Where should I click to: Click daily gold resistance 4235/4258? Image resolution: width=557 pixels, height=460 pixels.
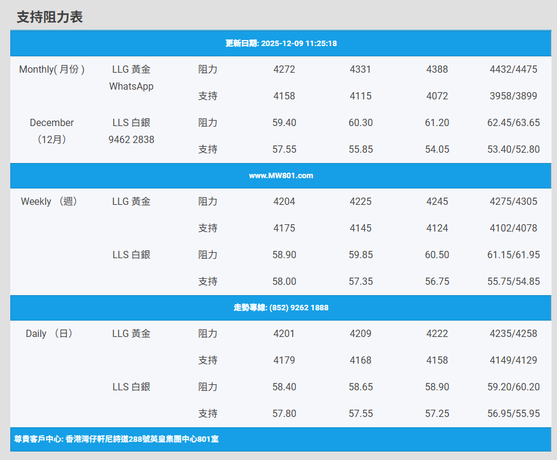(x=513, y=334)
